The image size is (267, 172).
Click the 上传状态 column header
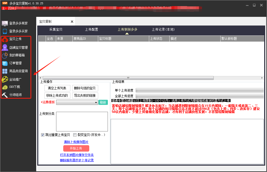tap(159, 39)
